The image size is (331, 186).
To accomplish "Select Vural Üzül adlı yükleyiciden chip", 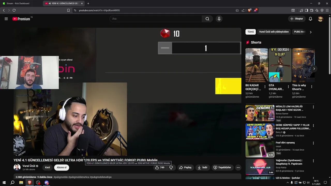I will (274, 32).
